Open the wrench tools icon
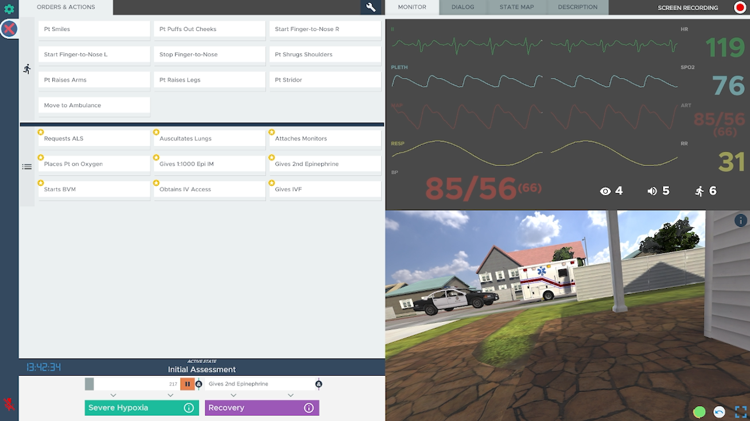This screenshot has height=421, width=750. (x=371, y=7)
